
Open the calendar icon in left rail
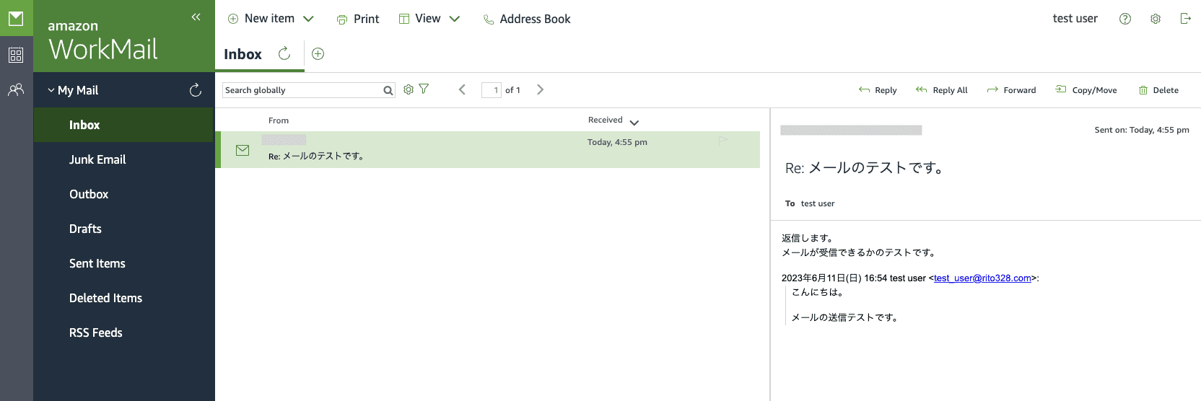coord(16,55)
